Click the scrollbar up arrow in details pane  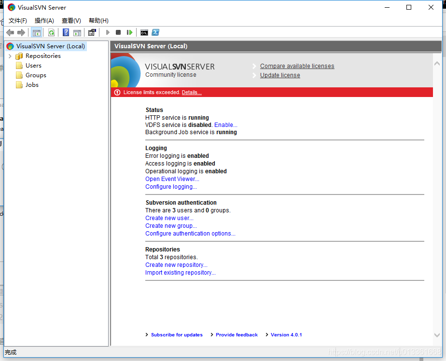click(x=437, y=64)
